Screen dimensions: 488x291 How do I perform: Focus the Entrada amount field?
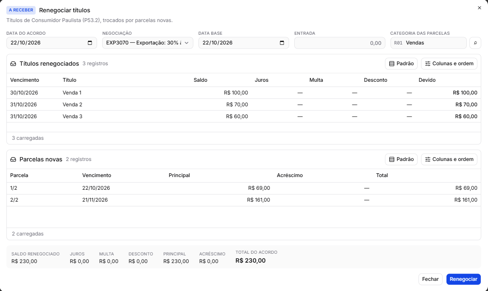pyautogui.click(x=340, y=43)
